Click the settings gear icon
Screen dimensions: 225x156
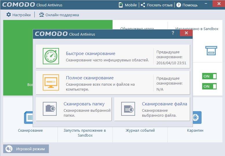click(9, 15)
